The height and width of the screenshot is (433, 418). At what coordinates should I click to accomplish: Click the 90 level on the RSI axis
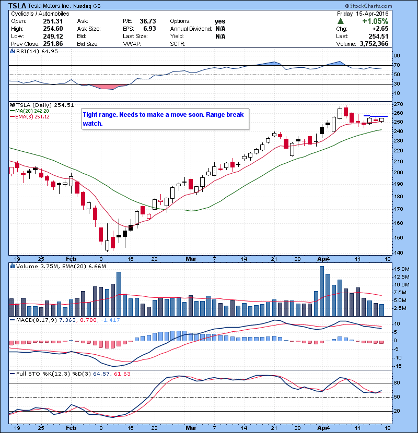[x=397, y=55]
